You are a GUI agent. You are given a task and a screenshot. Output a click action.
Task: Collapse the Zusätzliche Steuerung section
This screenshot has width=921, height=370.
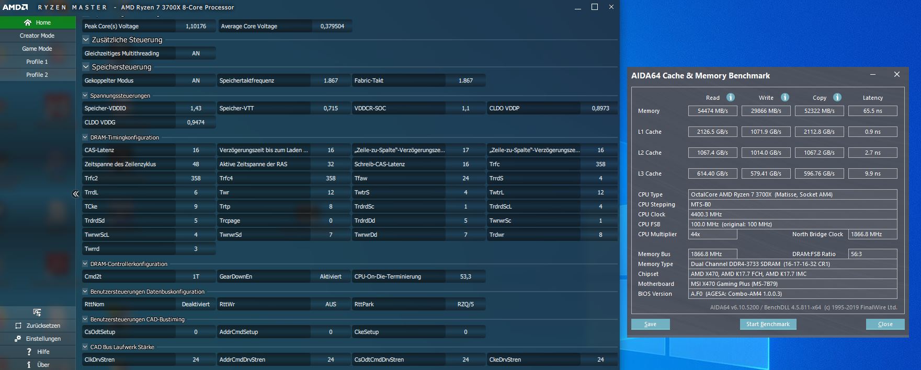tap(86, 40)
